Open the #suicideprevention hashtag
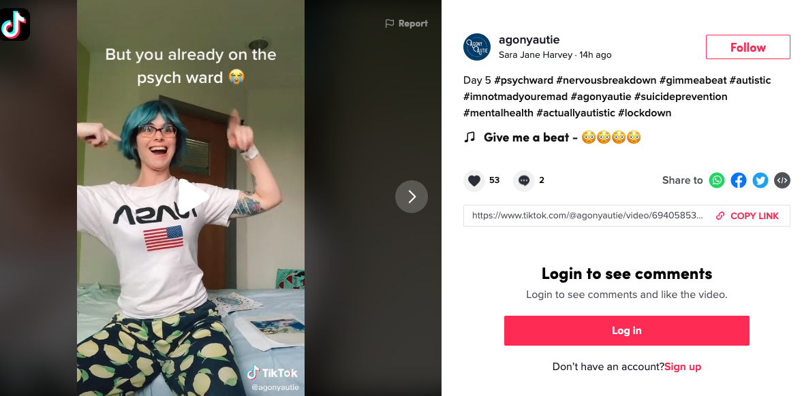This screenshot has width=802, height=396. [680, 97]
